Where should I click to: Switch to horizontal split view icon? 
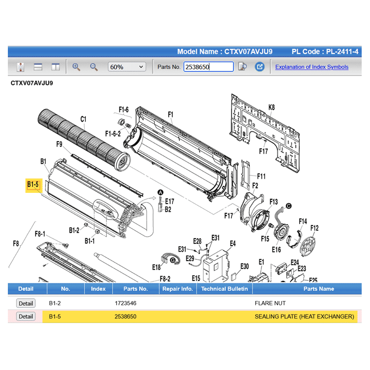tap(38, 67)
